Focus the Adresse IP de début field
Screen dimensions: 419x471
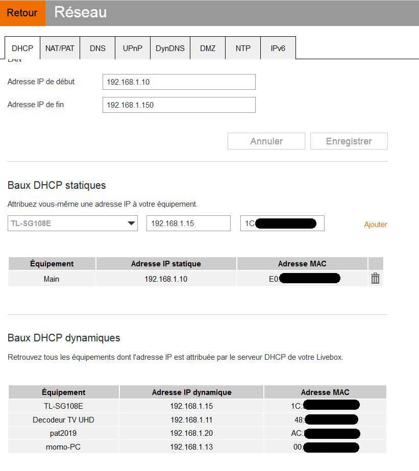pyautogui.click(x=179, y=82)
